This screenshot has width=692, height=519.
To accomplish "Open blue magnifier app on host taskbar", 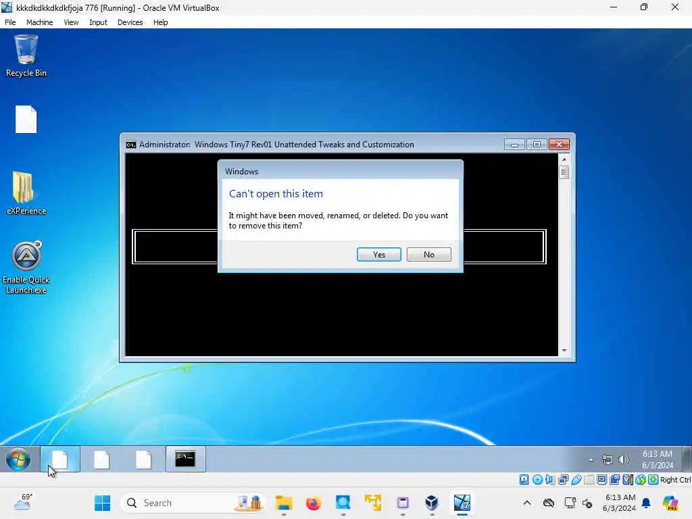I will 343,503.
